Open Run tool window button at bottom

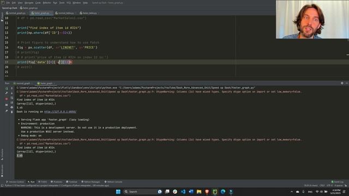[x=31, y=182]
